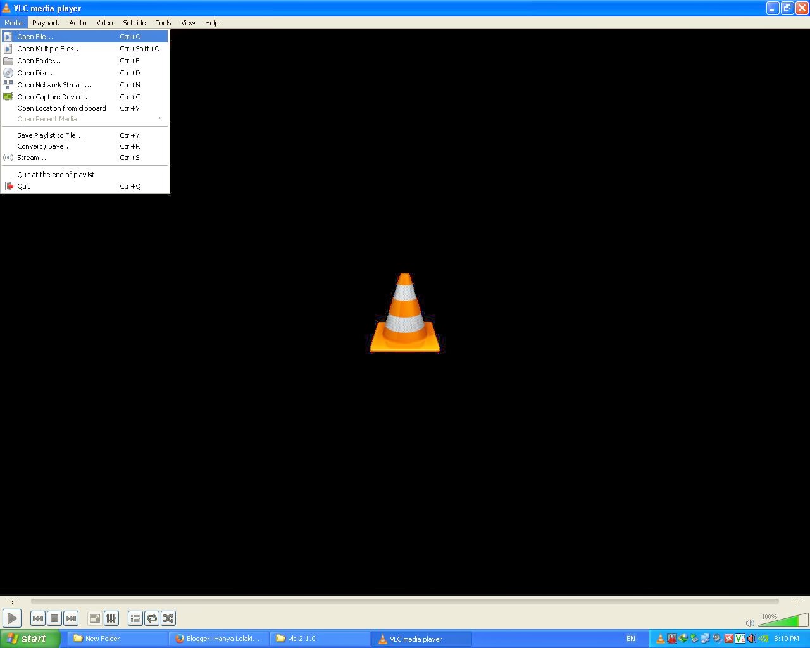Click the red padlock tray icon
This screenshot has width=810, height=648.
click(x=672, y=639)
